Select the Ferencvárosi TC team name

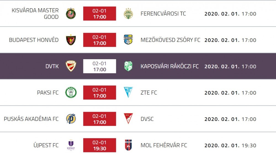pyautogui.click(x=163, y=14)
